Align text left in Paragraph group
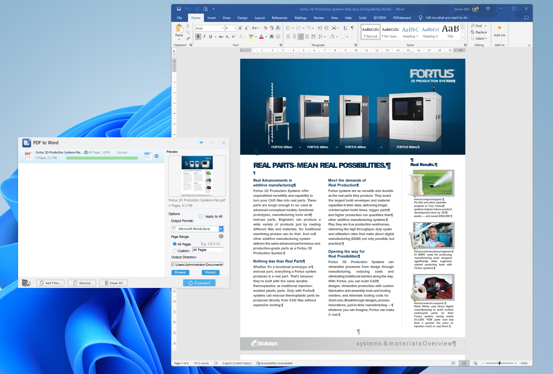Viewport: 553px width, 374px height. (288, 36)
